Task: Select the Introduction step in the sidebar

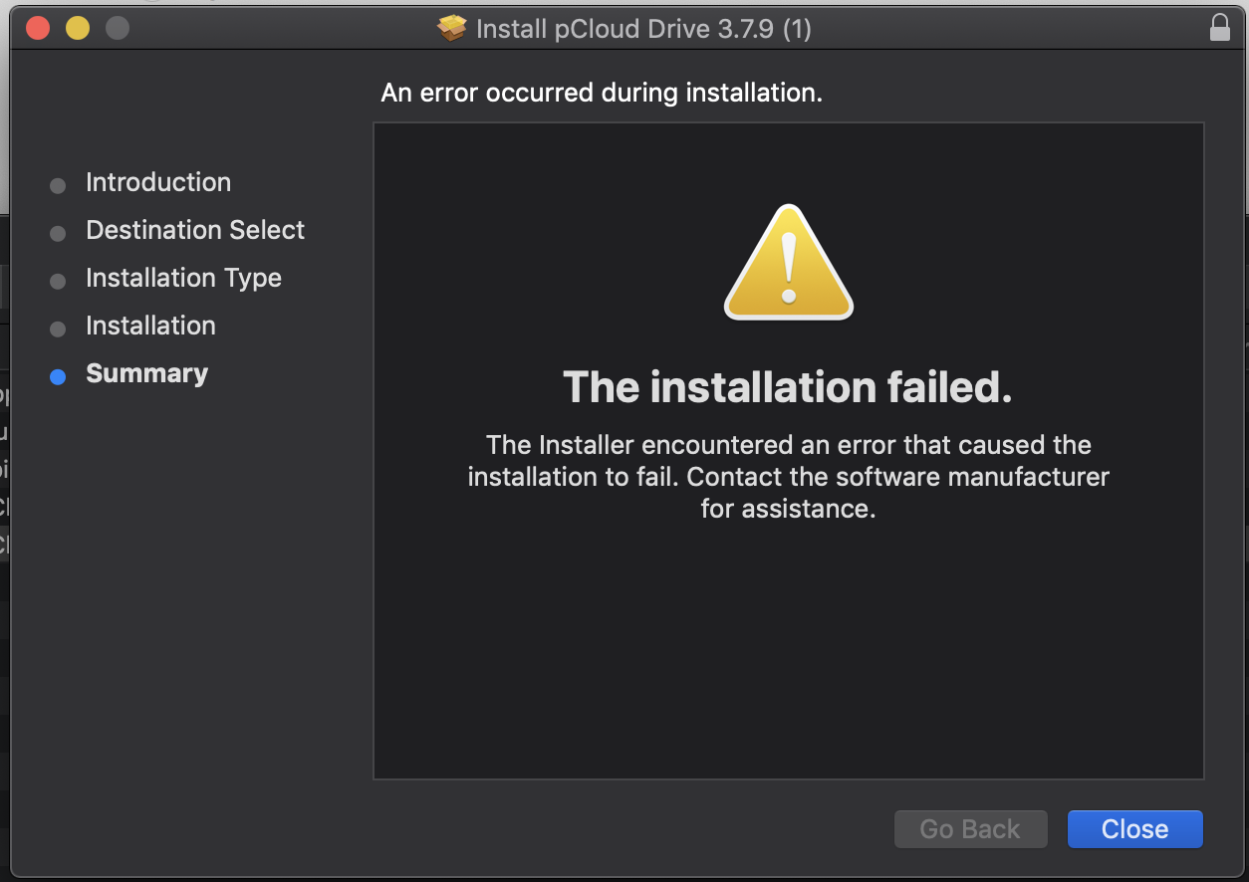Action: point(158,182)
